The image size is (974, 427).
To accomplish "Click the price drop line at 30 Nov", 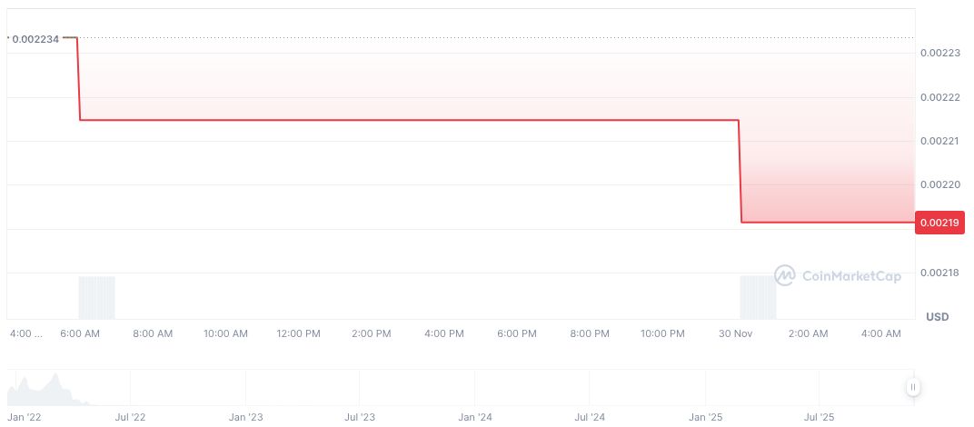I will [x=740, y=171].
